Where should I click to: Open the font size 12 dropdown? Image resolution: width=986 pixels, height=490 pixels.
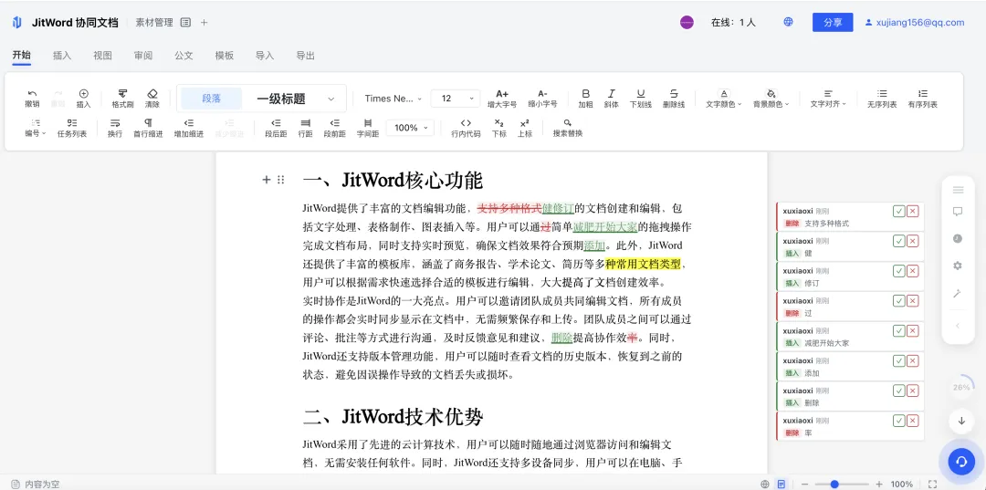pos(456,99)
